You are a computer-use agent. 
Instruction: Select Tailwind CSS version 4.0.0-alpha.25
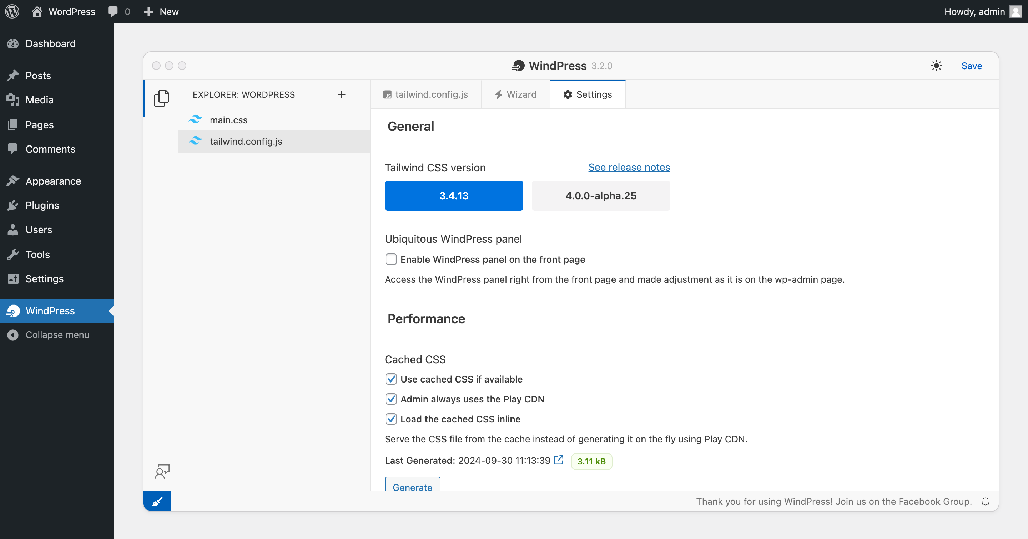coord(600,195)
